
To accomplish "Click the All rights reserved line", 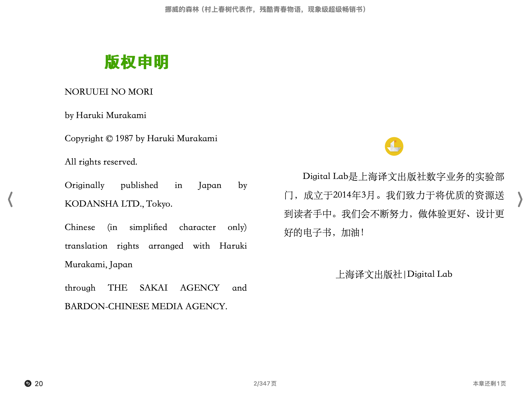I will tap(101, 162).
